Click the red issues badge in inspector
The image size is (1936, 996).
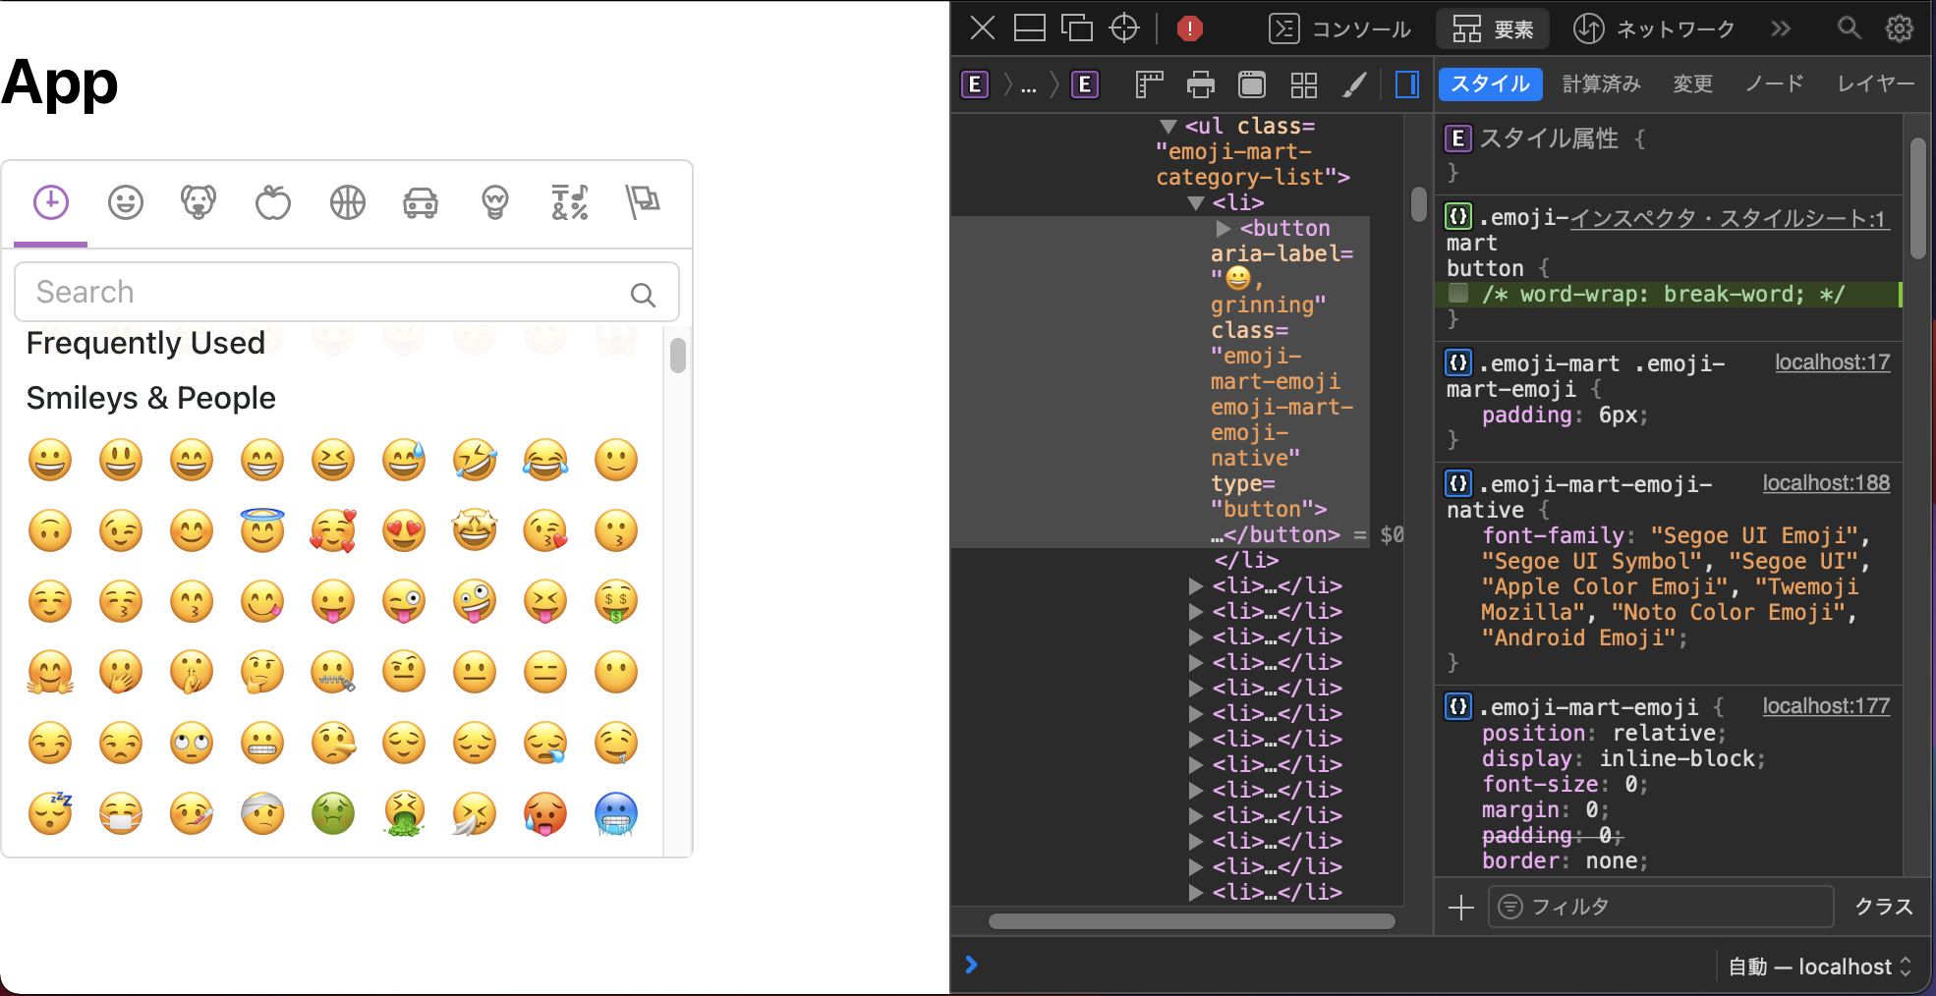[x=1189, y=29]
